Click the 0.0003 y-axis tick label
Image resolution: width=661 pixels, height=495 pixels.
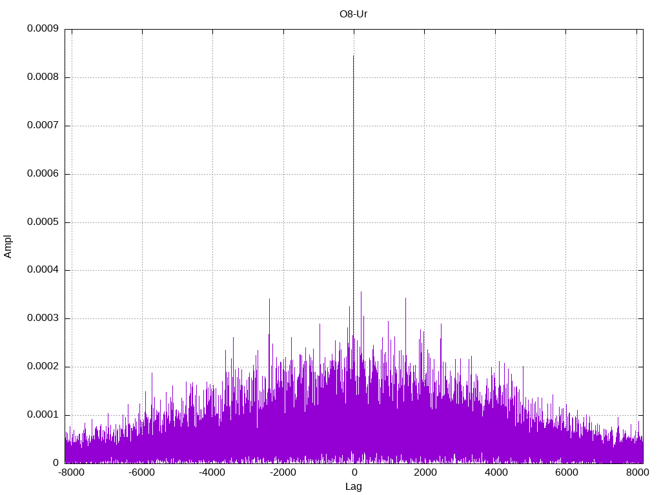click(43, 318)
